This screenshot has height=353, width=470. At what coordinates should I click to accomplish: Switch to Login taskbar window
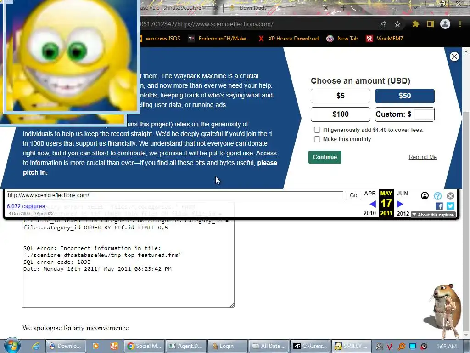228,346
